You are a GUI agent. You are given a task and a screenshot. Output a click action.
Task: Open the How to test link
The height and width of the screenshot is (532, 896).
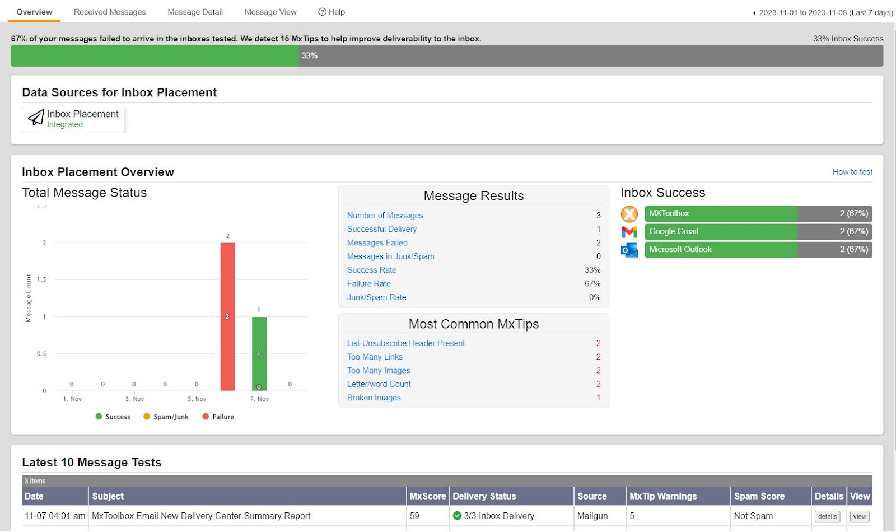coord(852,172)
